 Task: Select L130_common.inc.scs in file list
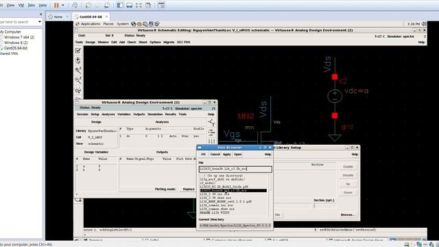pos(216,205)
